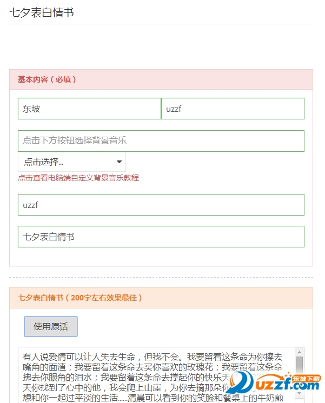Click the uzzf field below the tutorial link

(x=161, y=205)
